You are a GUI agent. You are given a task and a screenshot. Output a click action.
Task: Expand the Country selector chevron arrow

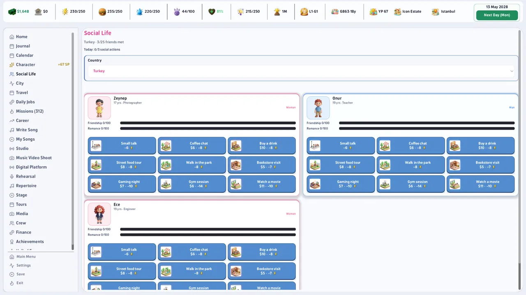(512, 71)
